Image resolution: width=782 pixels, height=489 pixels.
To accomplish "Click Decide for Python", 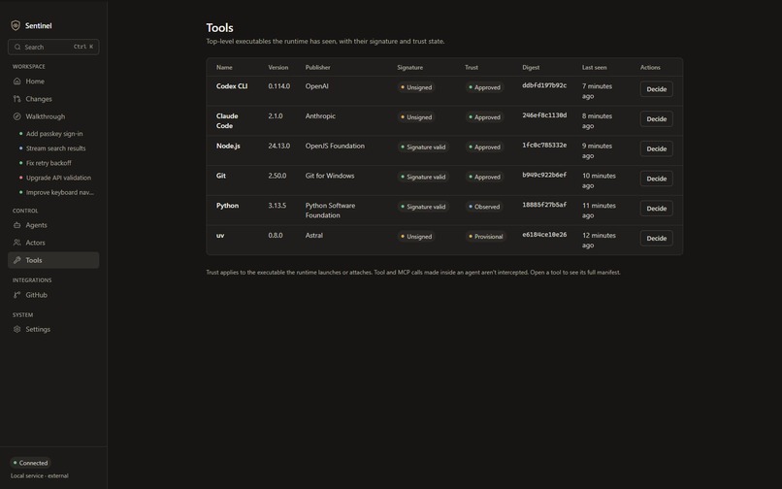I will point(656,208).
